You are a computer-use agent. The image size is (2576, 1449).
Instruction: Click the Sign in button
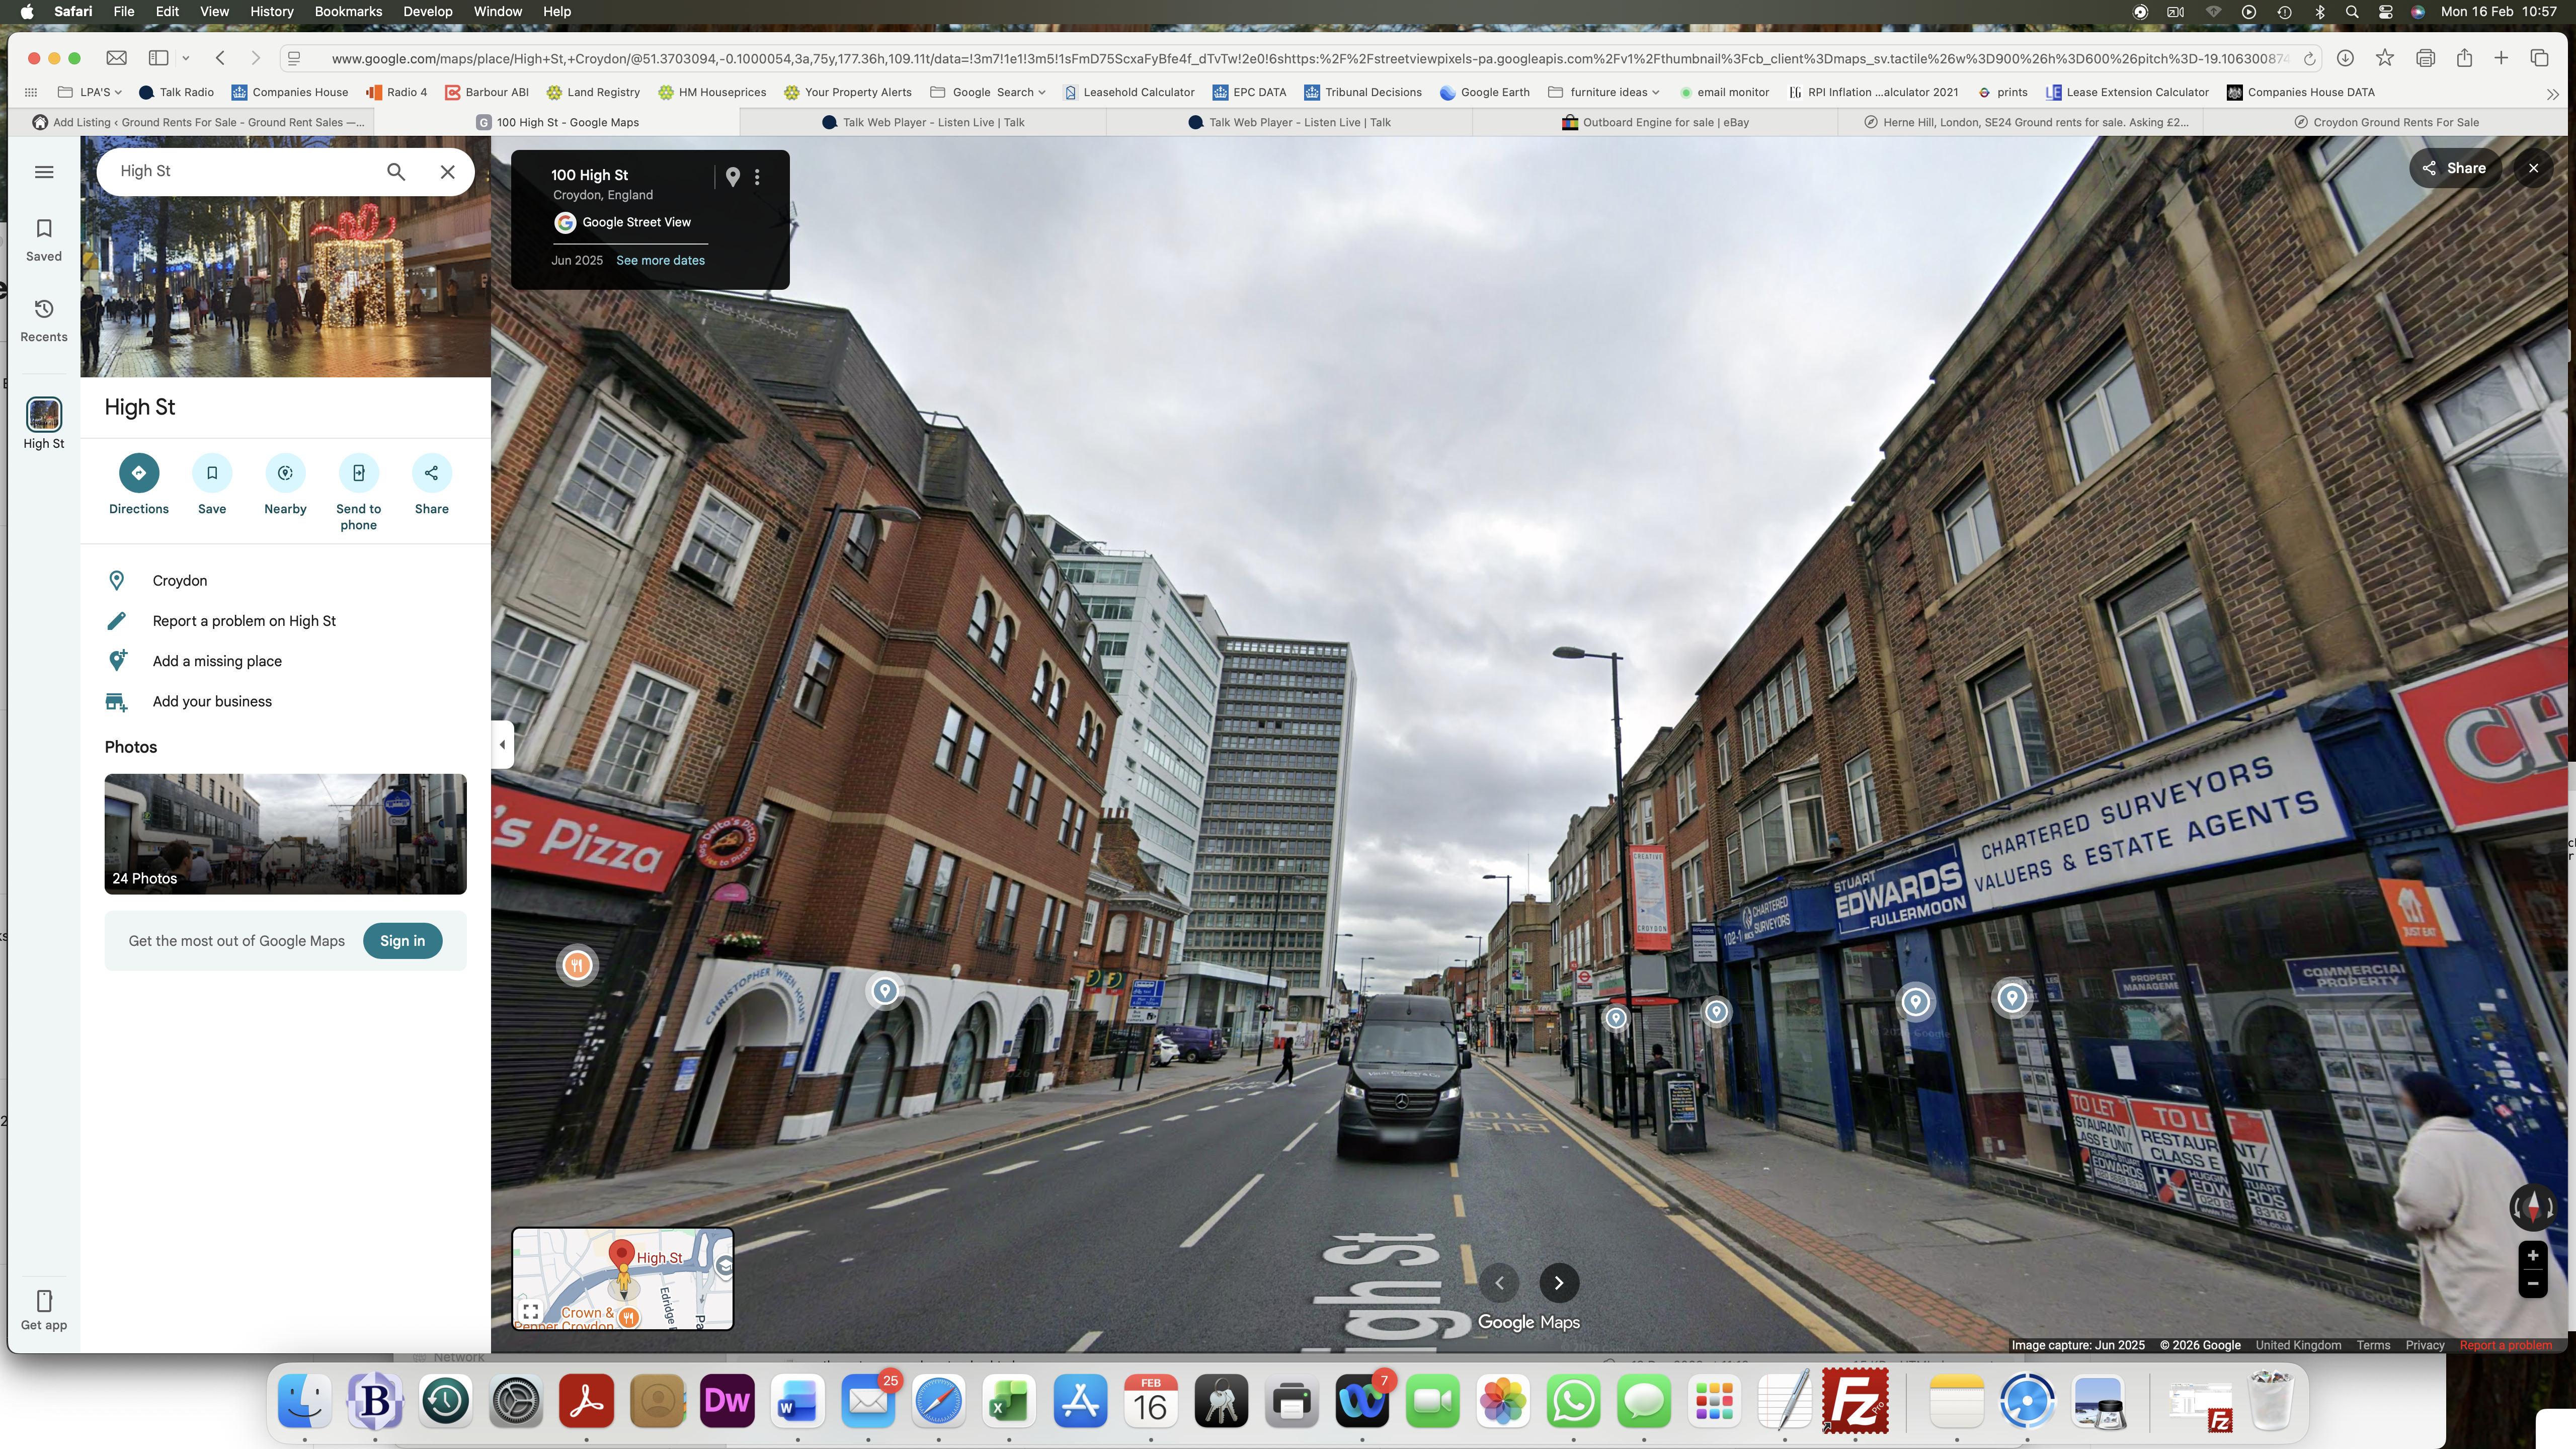tap(402, 940)
